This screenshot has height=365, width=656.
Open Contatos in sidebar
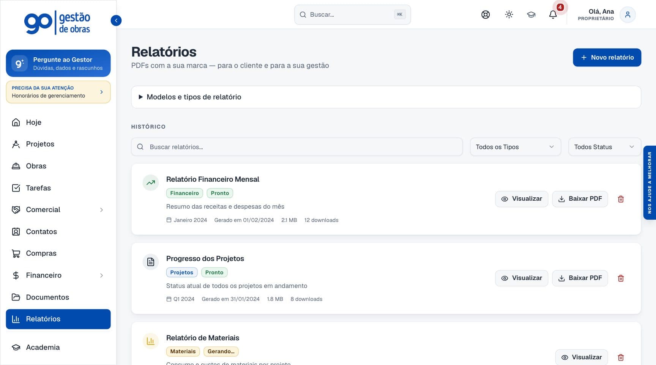click(58, 232)
